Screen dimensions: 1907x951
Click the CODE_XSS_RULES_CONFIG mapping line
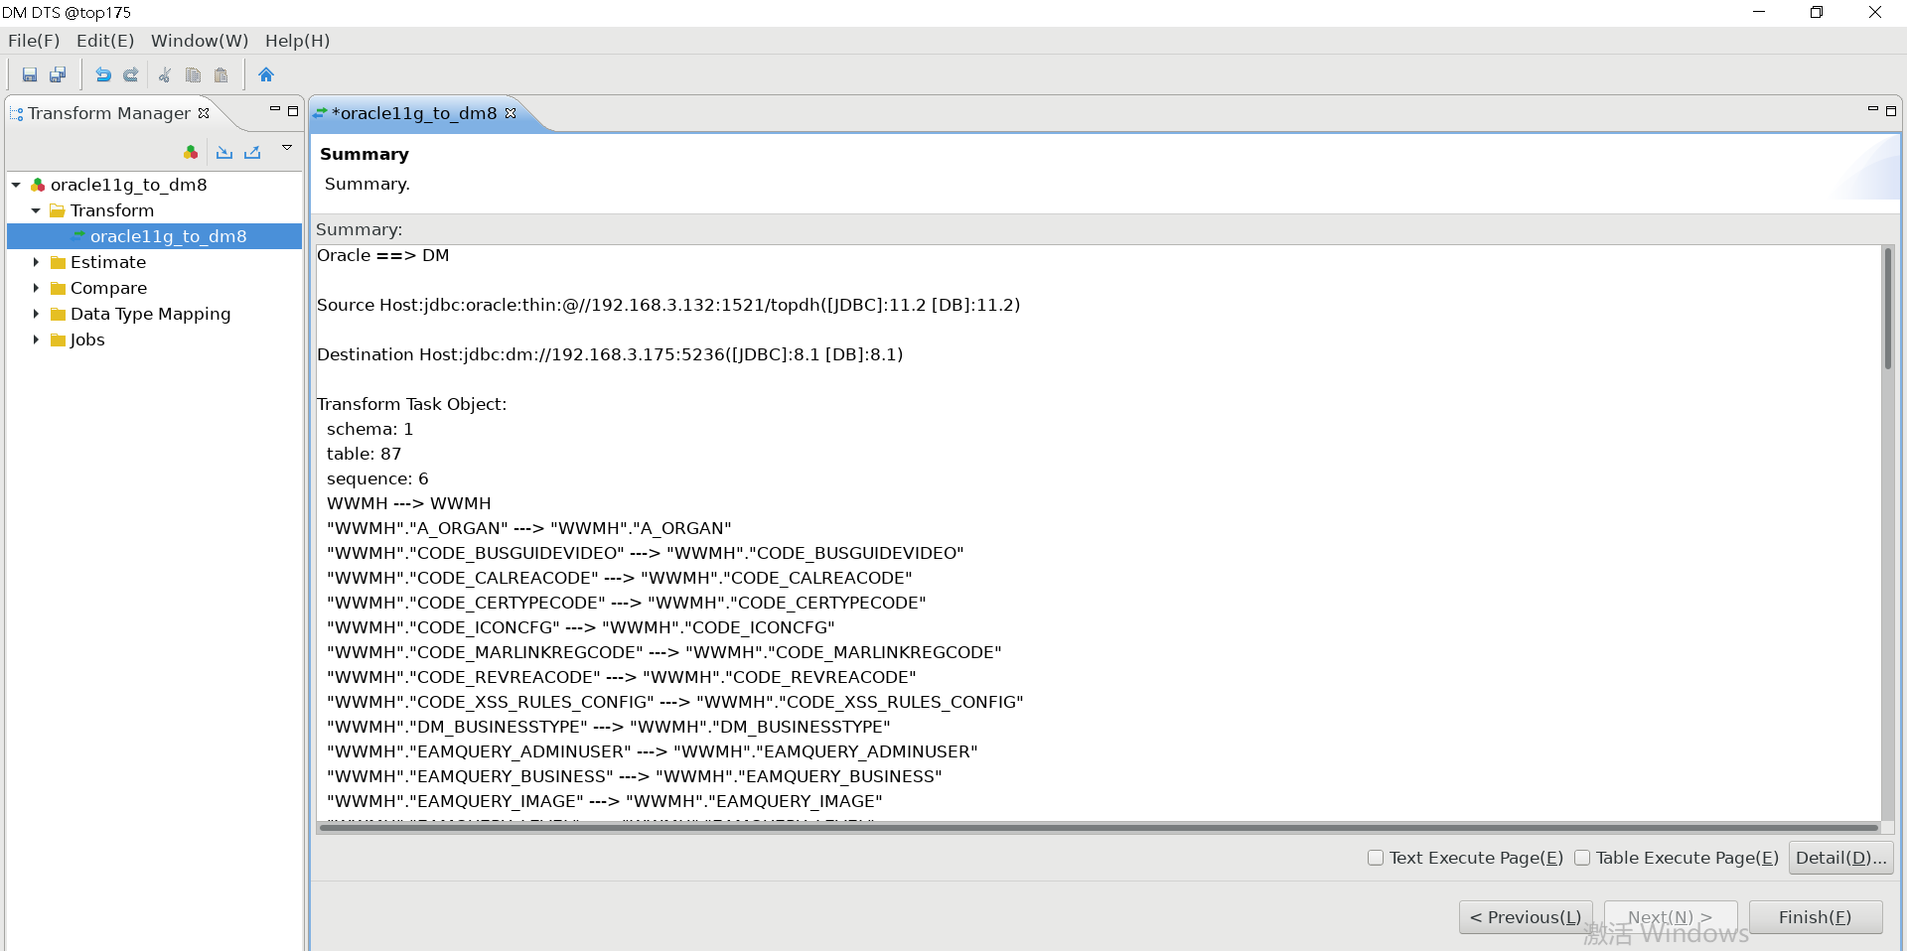[x=675, y=702]
